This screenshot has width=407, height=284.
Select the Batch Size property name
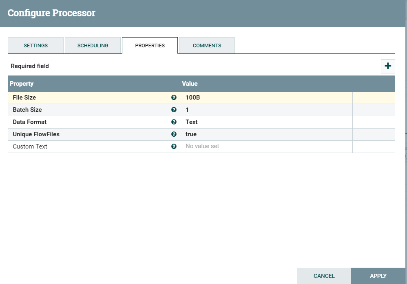27,109
